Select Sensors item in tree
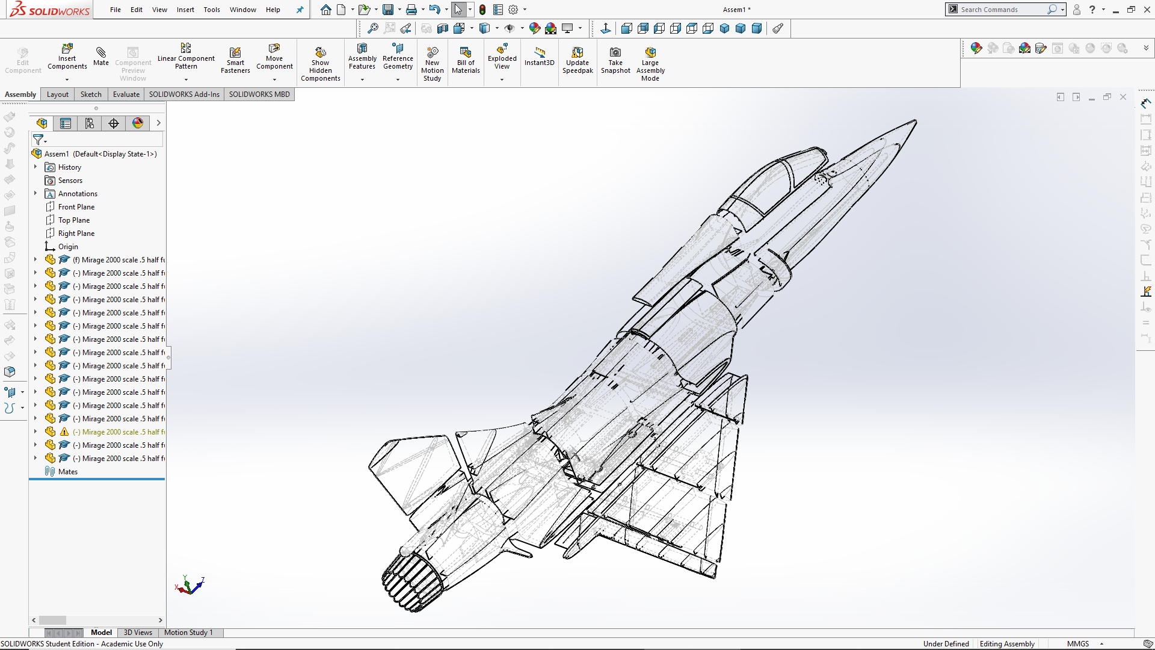 pyautogui.click(x=70, y=181)
